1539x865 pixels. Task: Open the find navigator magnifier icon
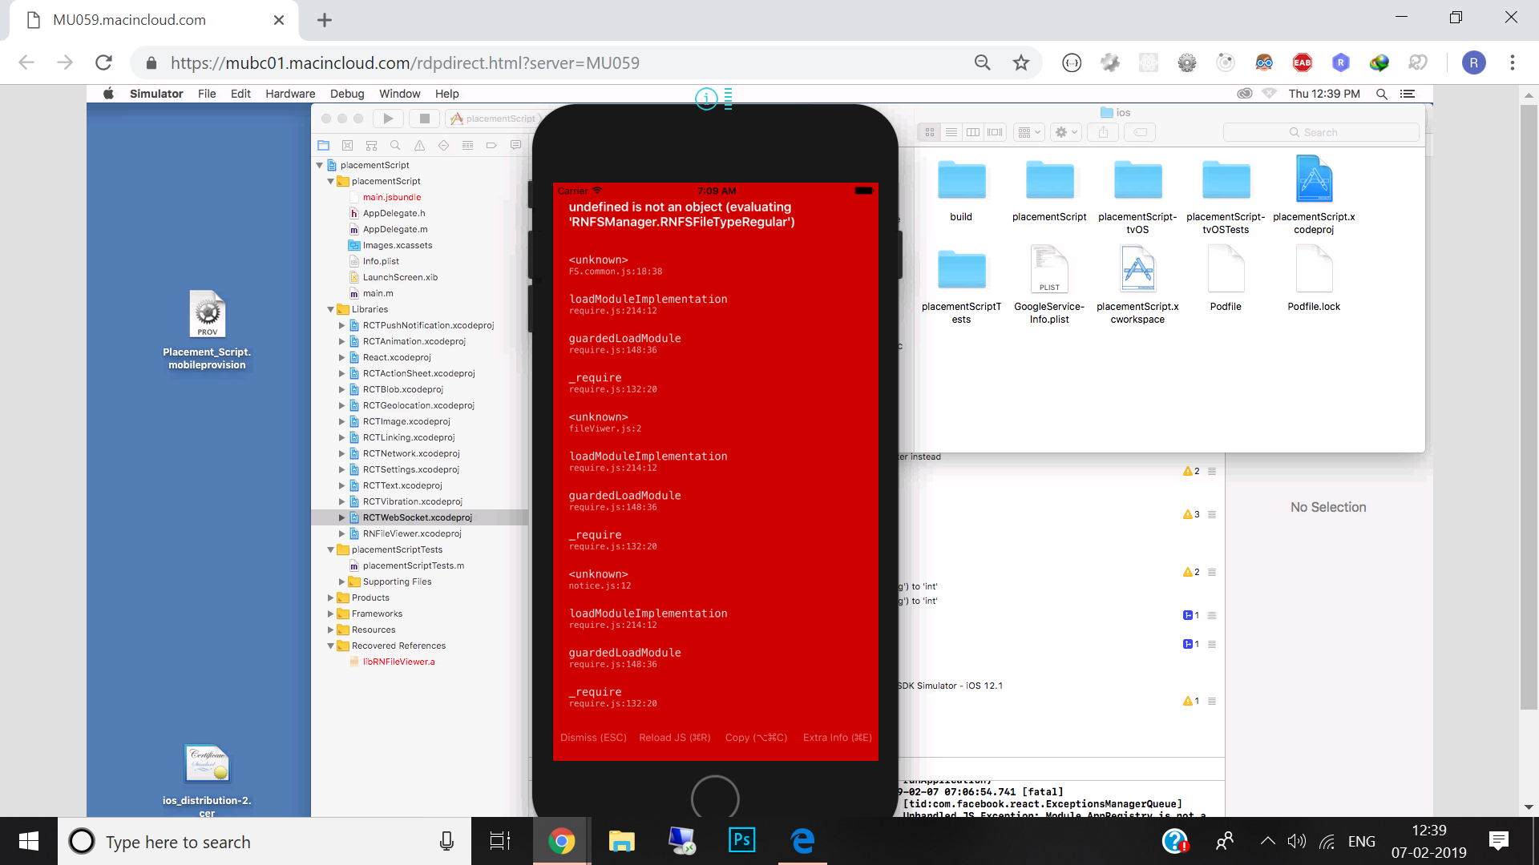pos(395,146)
